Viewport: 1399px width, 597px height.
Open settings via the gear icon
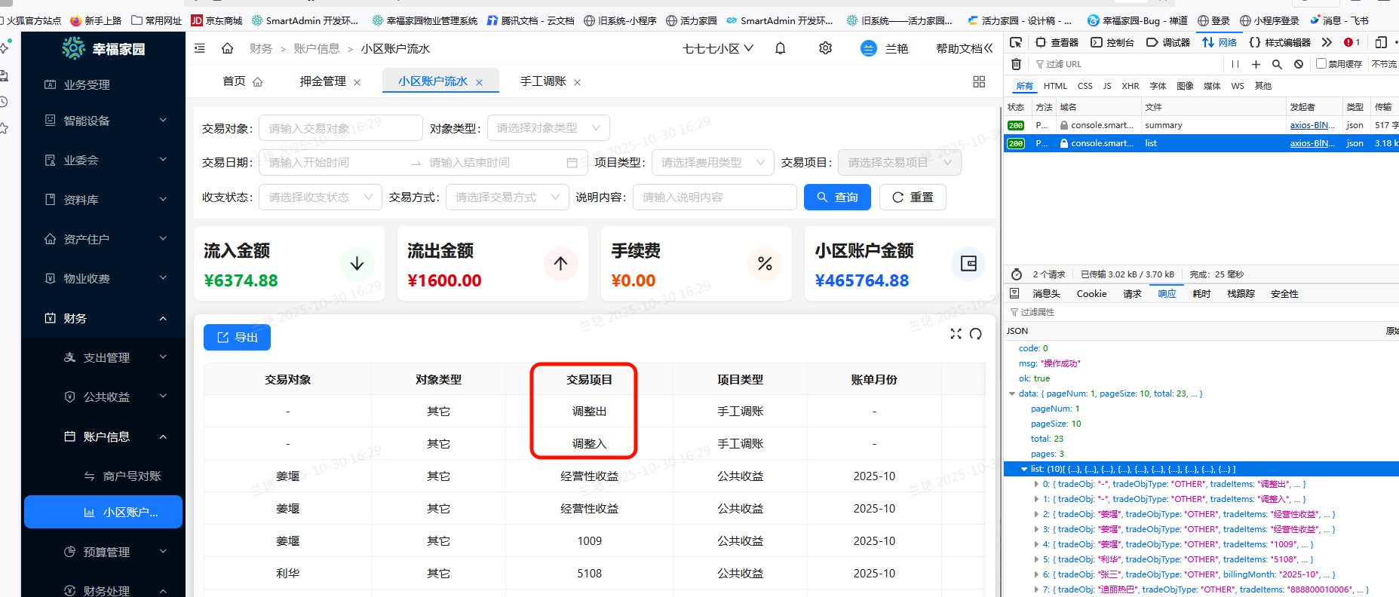[825, 48]
